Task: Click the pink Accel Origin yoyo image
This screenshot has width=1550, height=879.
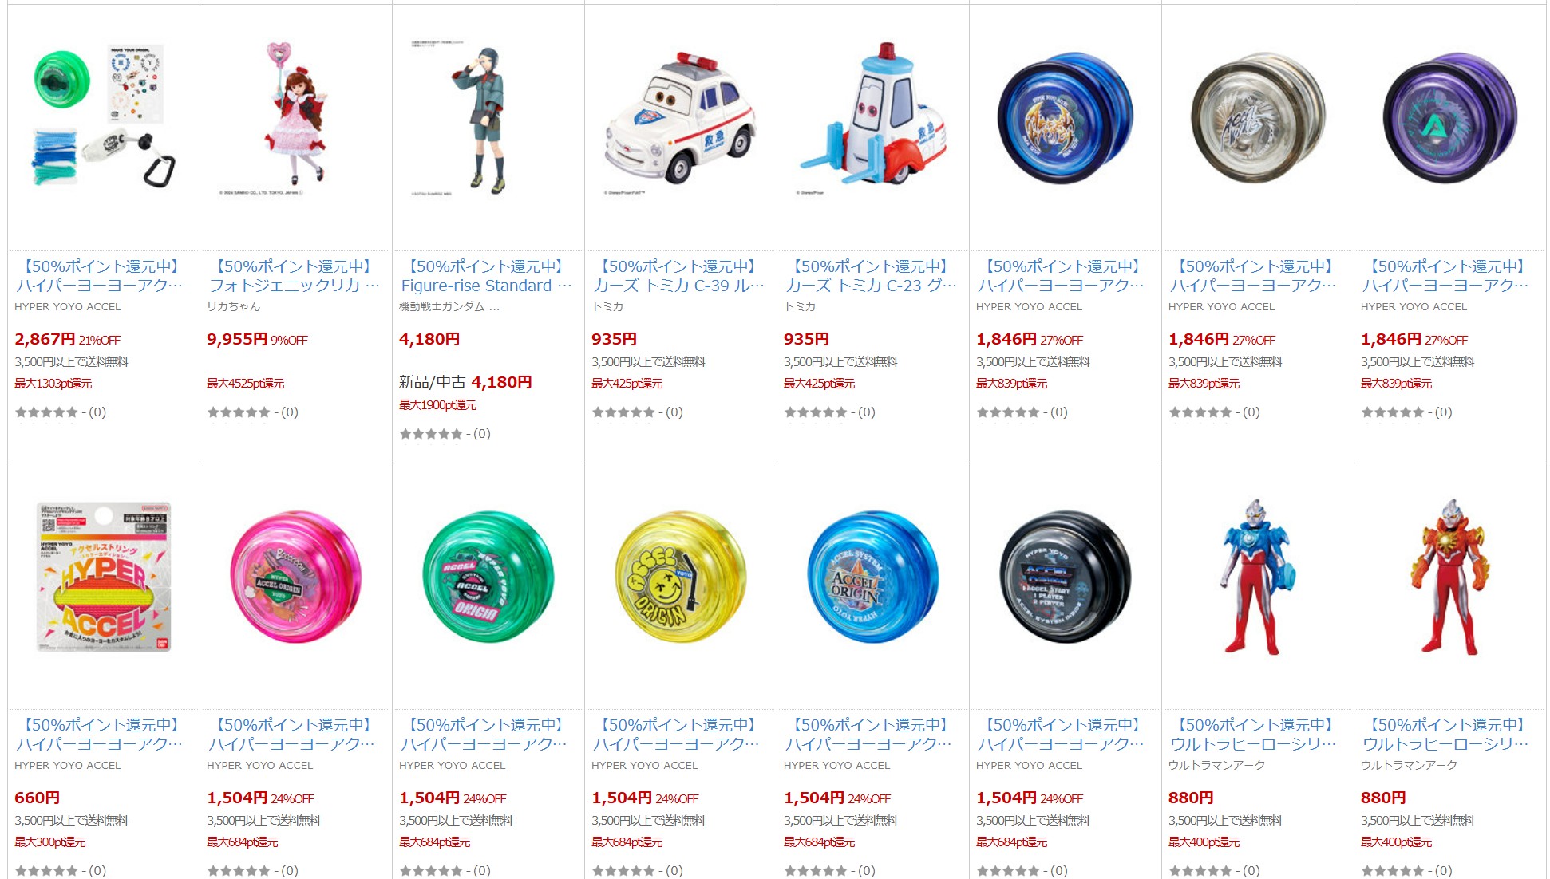Action: click(x=296, y=577)
